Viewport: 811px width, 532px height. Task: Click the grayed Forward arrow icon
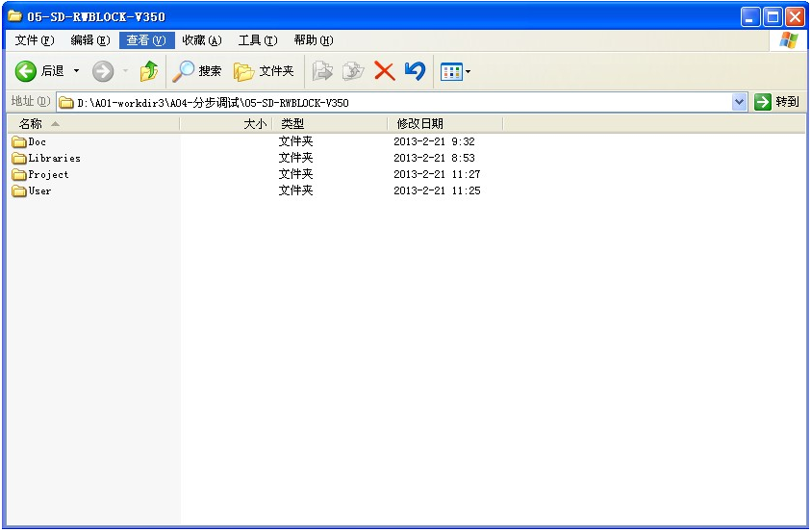pyautogui.click(x=103, y=71)
